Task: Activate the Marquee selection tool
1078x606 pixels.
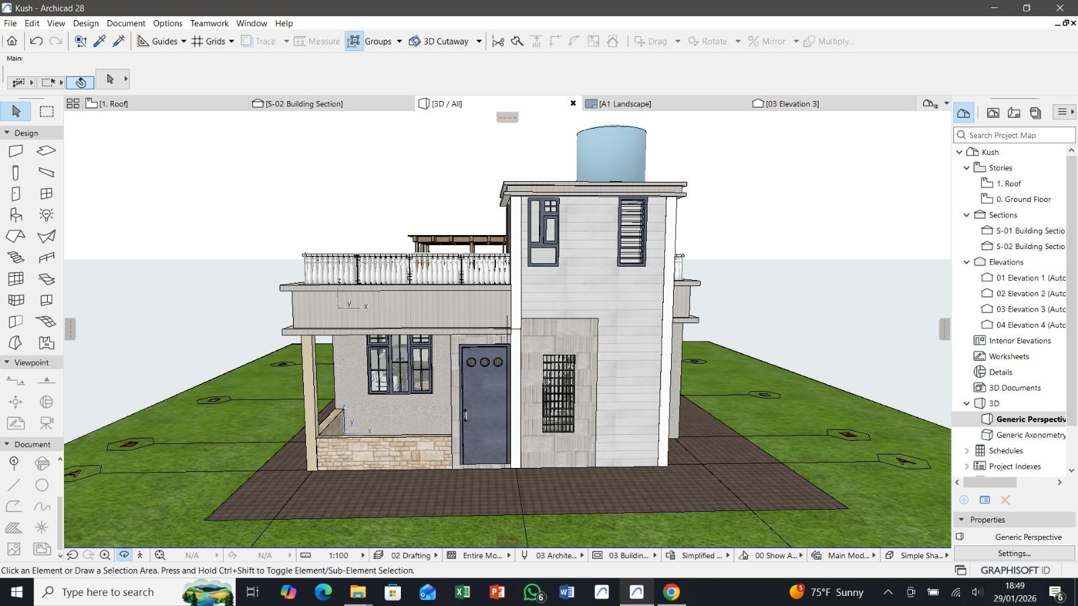Action: pyautogui.click(x=46, y=111)
